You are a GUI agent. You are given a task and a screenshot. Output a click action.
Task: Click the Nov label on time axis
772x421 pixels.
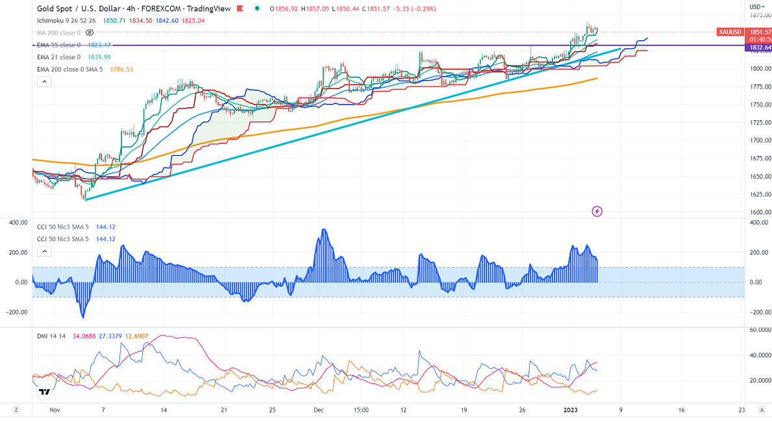[x=55, y=410]
